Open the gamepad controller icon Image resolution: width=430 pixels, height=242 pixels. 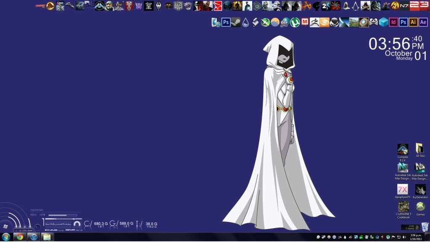point(374,22)
